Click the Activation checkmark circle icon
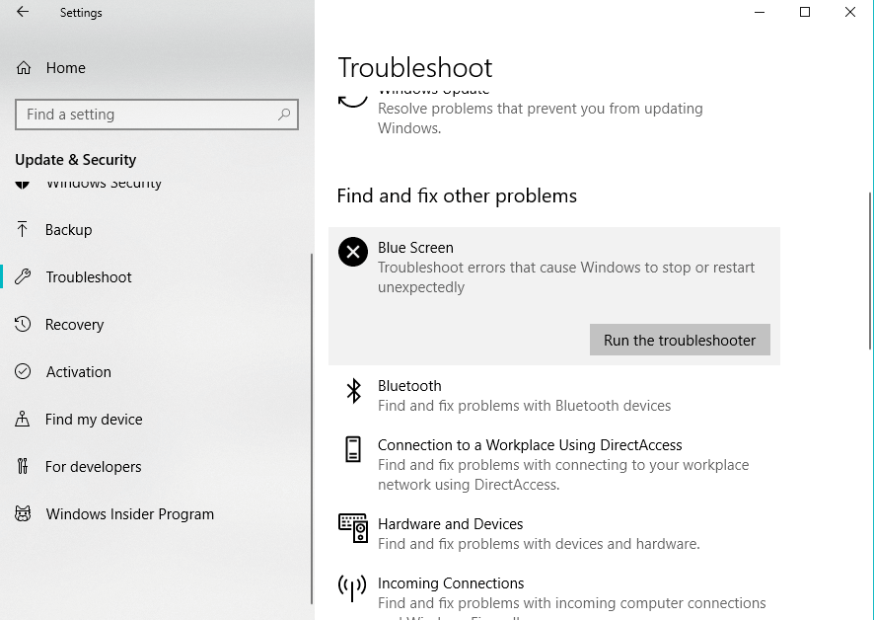This screenshot has width=874, height=620. click(x=23, y=371)
